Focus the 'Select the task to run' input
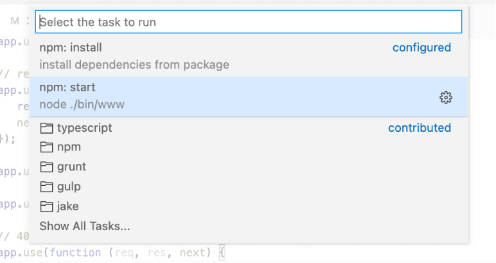 pyautogui.click(x=249, y=22)
